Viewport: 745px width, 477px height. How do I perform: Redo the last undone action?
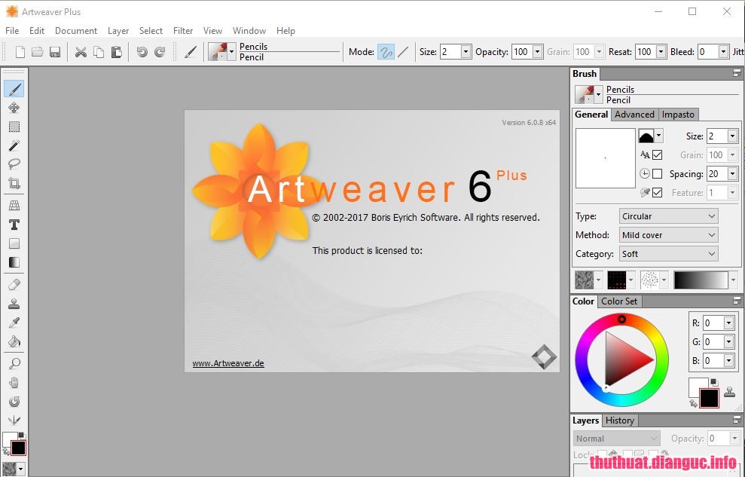point(160,52)
